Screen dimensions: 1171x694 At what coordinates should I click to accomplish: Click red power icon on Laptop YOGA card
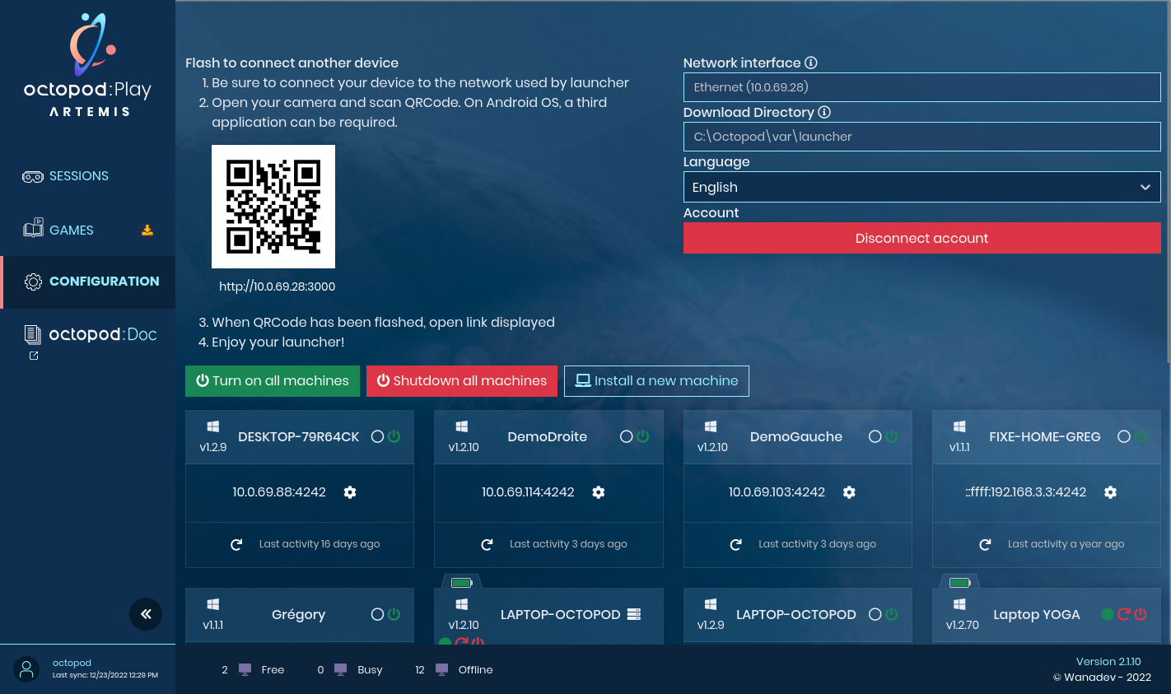click(x=1141, y=614)
